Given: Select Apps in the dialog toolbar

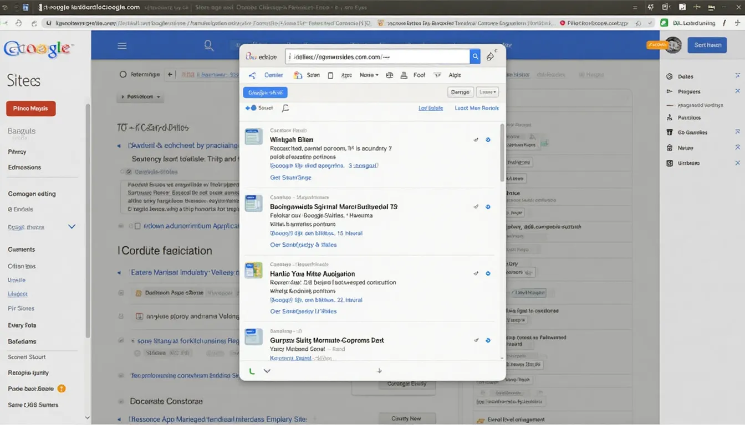Looking at the screenshot, I should [346, 75].
